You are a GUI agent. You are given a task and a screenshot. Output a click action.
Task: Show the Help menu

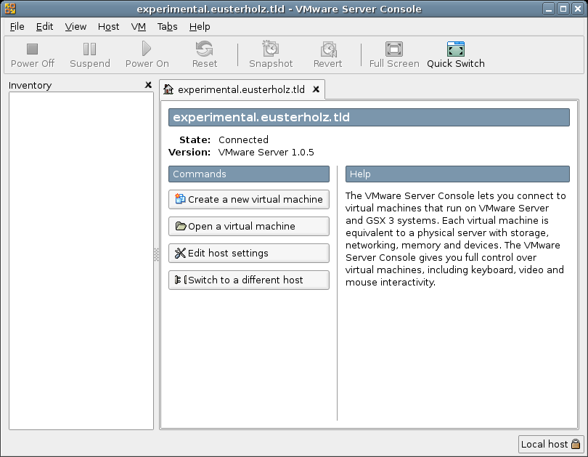(200, 26)
